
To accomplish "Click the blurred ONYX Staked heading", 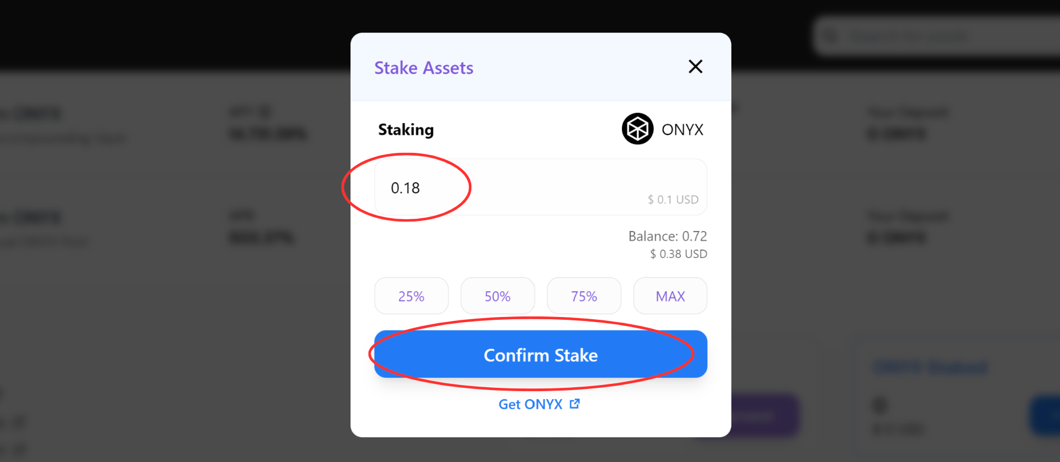I will point(930,368).
